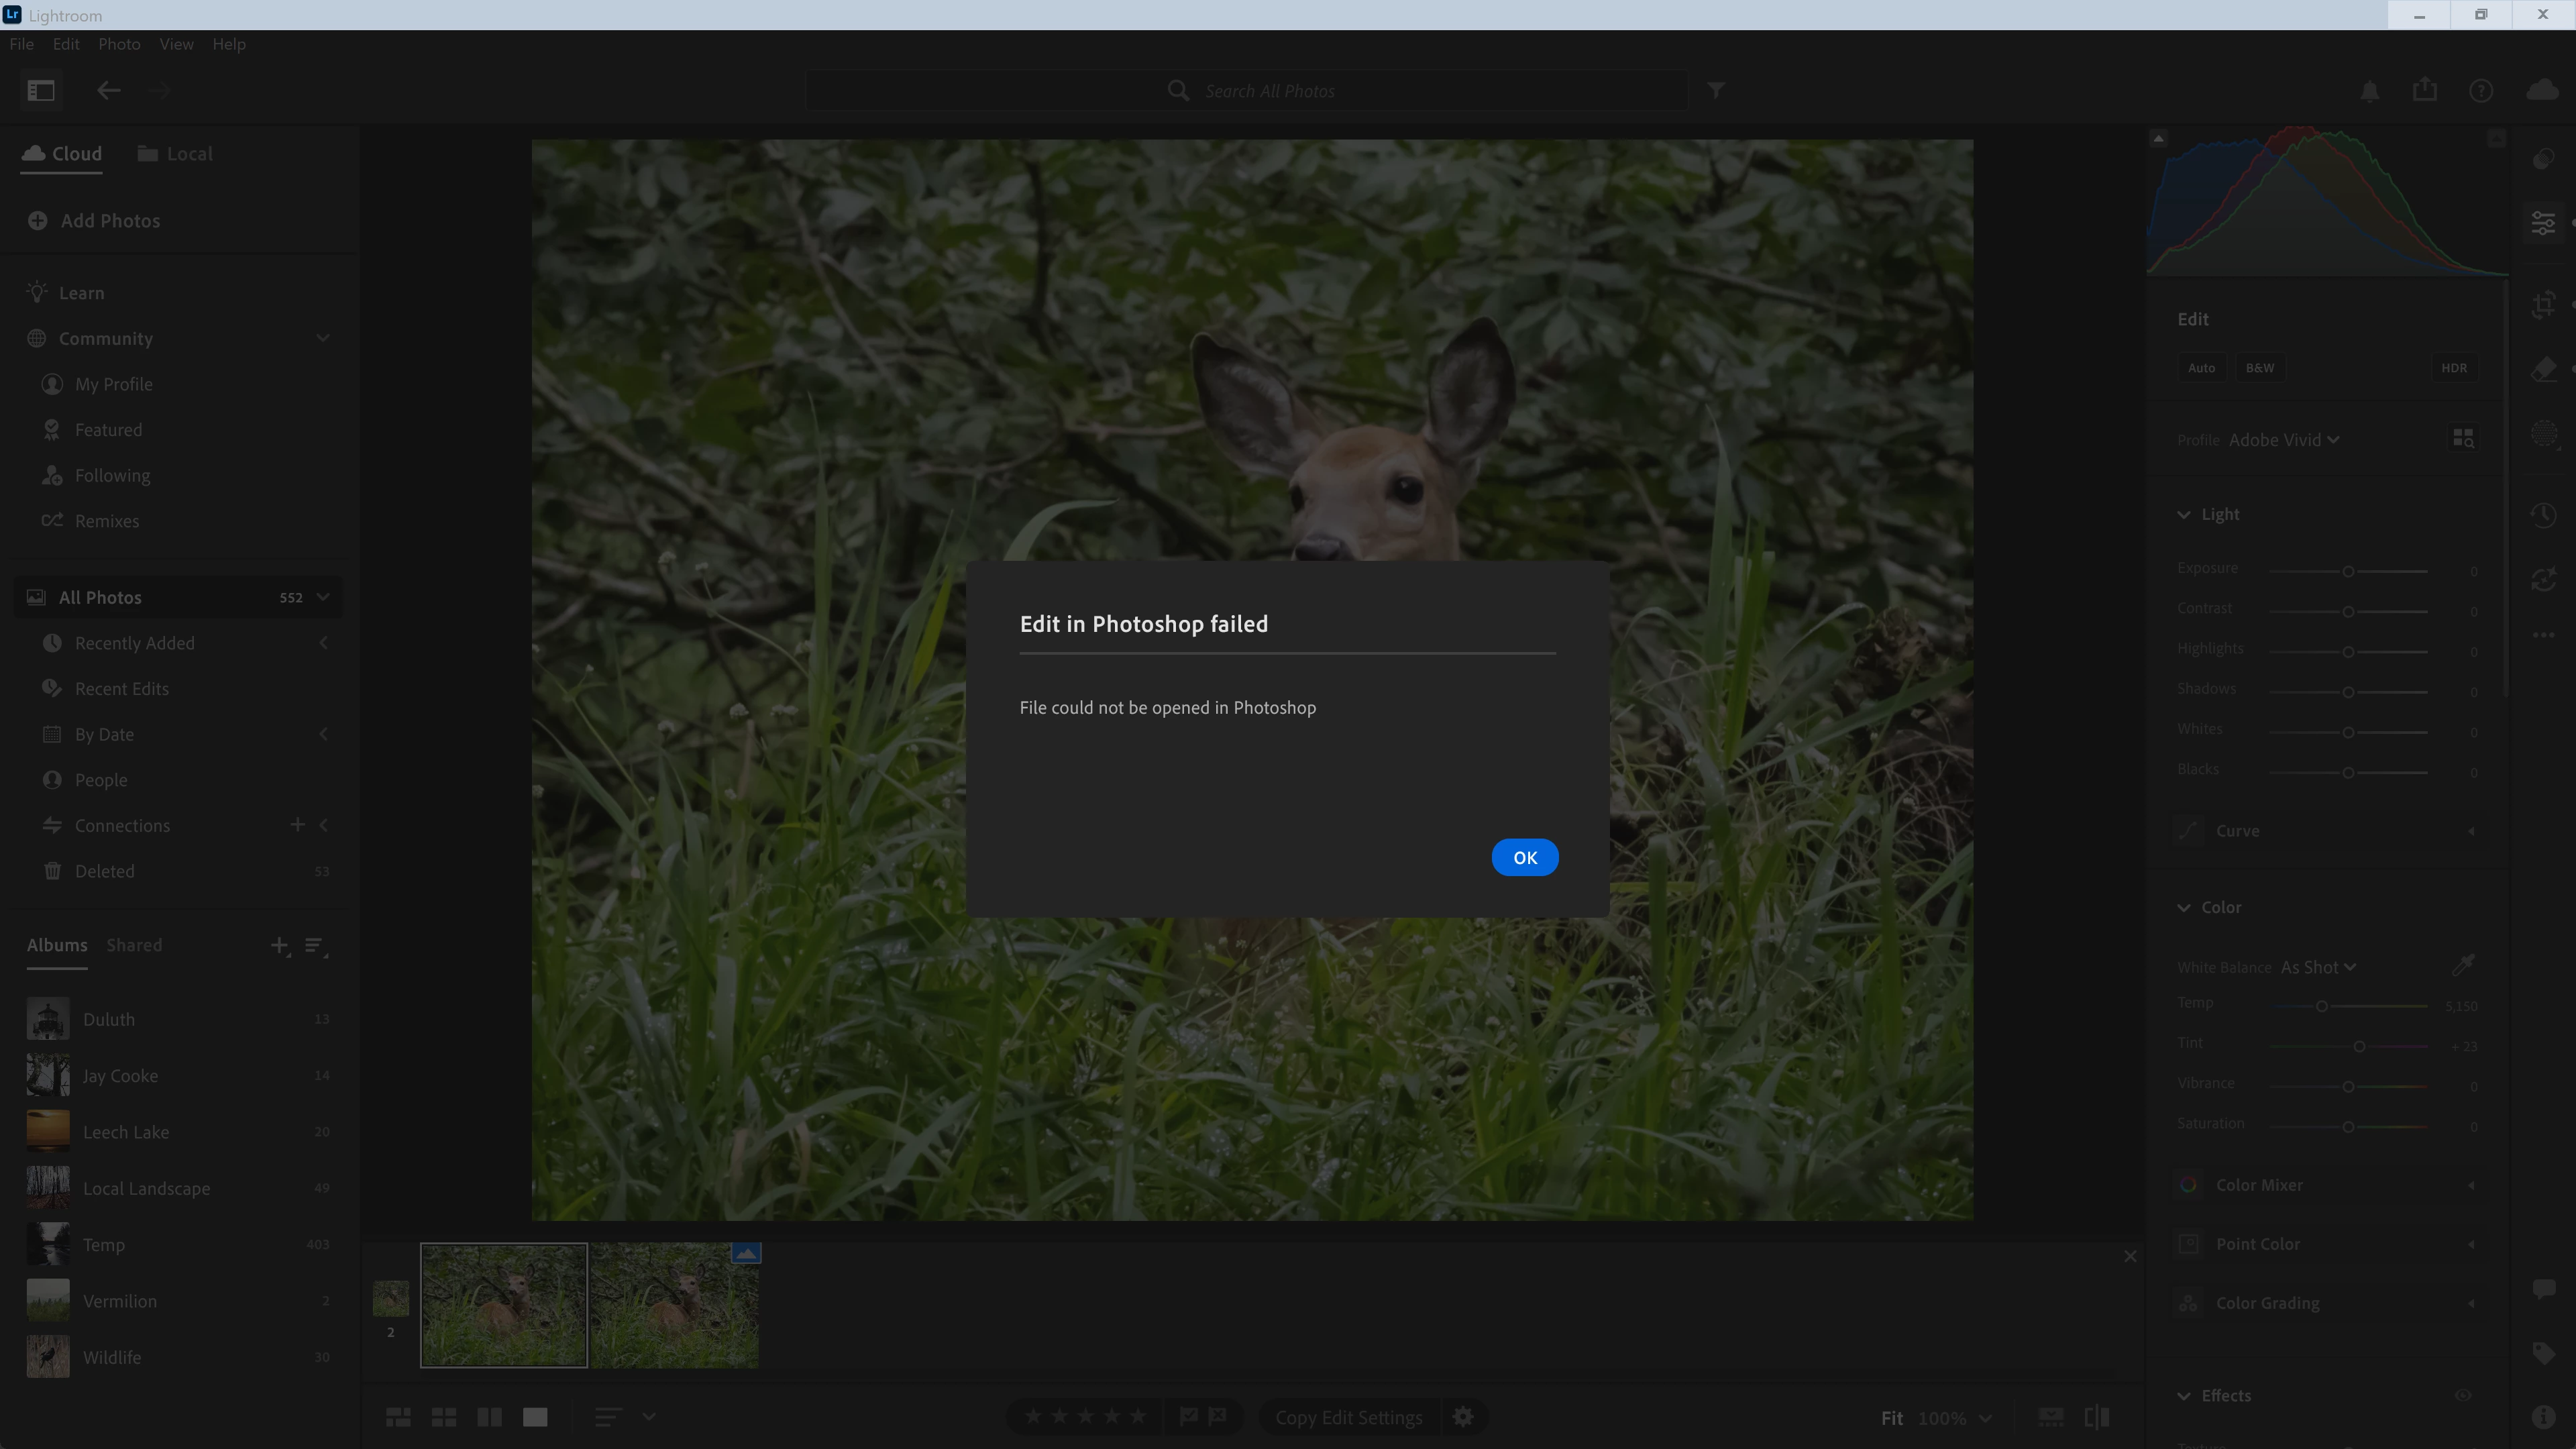
Task: Toggle Effects panel visibility eye
Action: 2462,1395
